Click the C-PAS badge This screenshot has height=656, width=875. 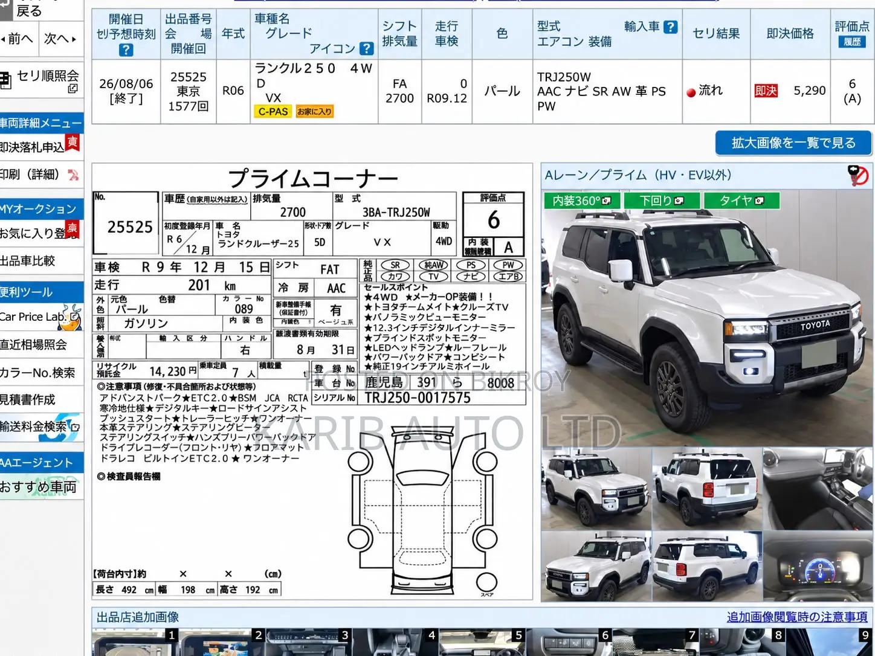point(273,111)
